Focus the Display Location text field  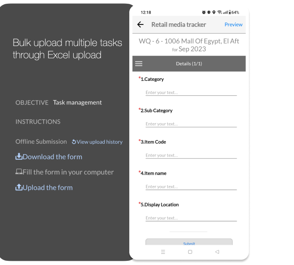coord(191,218)
